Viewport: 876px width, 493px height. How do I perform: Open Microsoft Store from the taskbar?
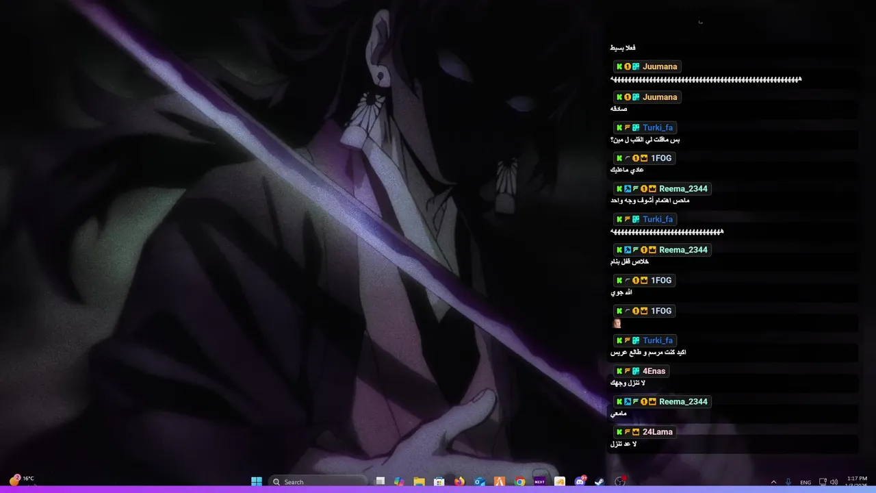439,481
